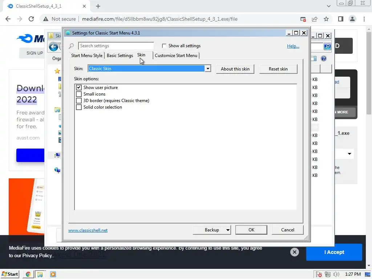Click the Not secure warning icon
The width and height of the screenshot is (372, 279).
click(x=46, y=19)
